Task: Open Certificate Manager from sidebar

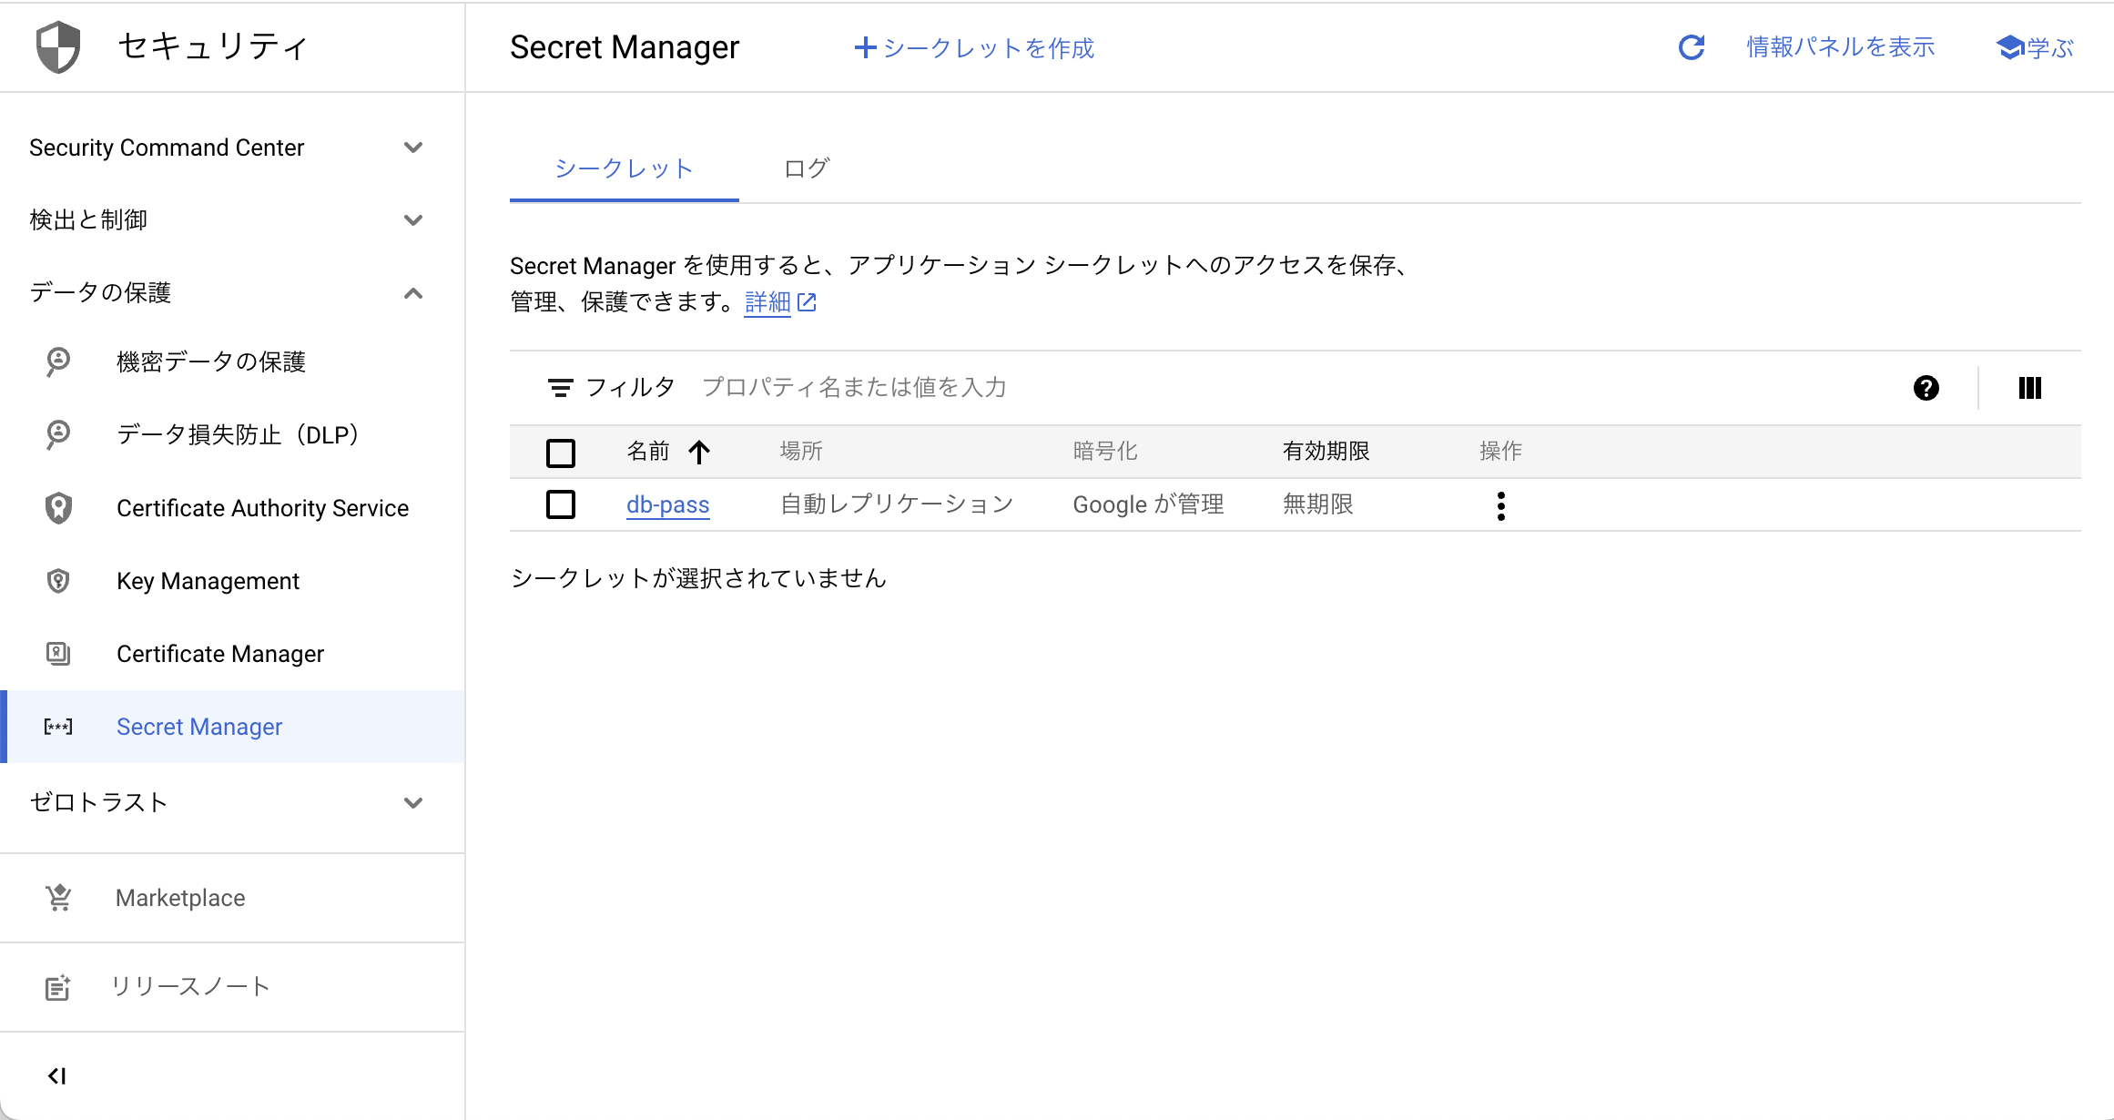Action: tap(219, 653)
